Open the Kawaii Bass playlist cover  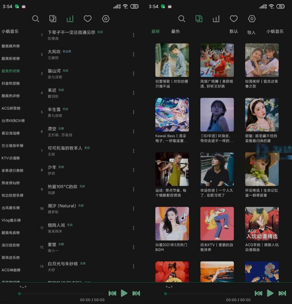(172, 115)
